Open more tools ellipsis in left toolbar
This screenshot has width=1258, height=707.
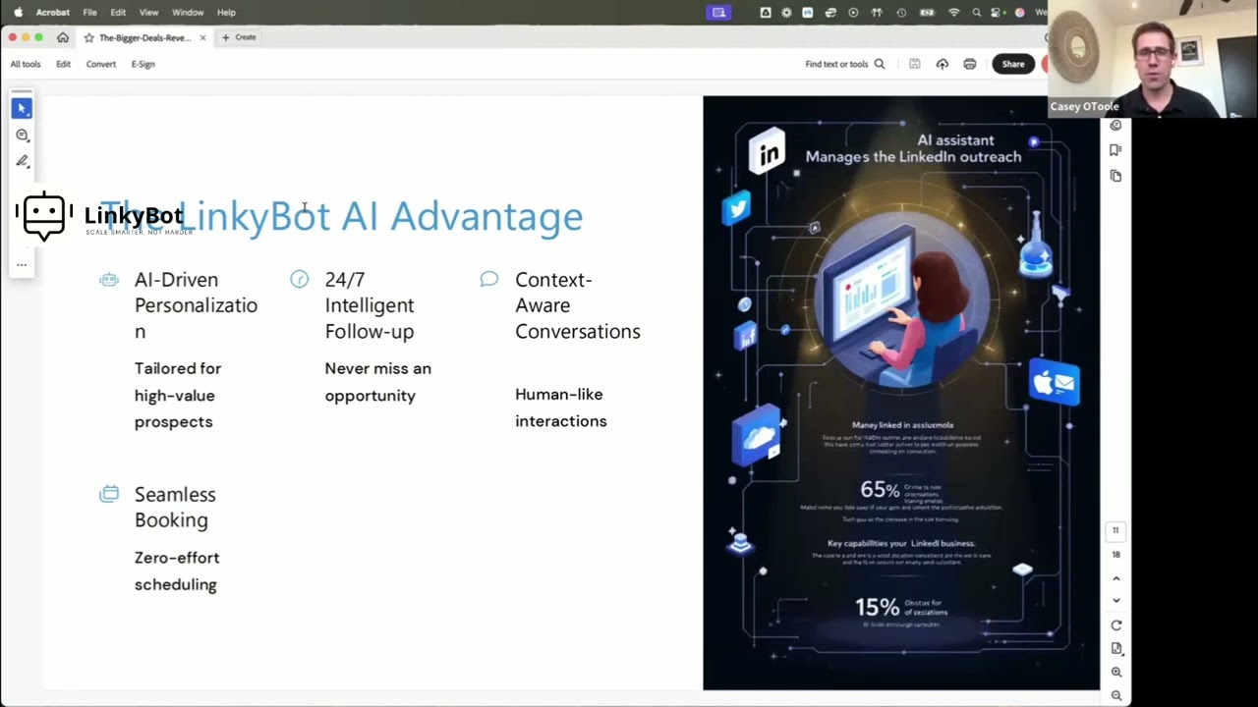pos(22,264)
